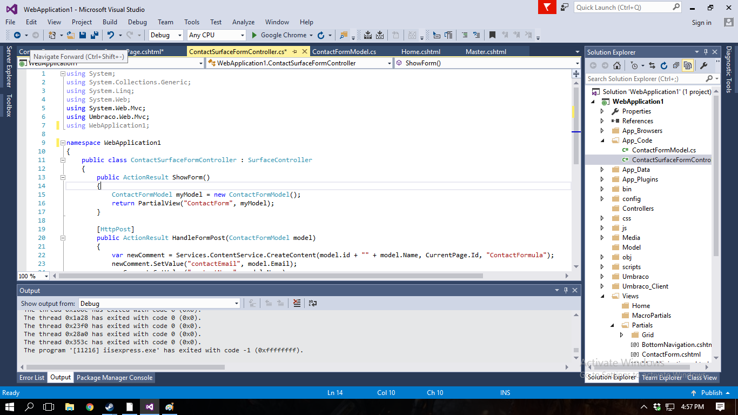Expand the App_Data folder in the tree
738x415 pixels.
coord(602,170)
